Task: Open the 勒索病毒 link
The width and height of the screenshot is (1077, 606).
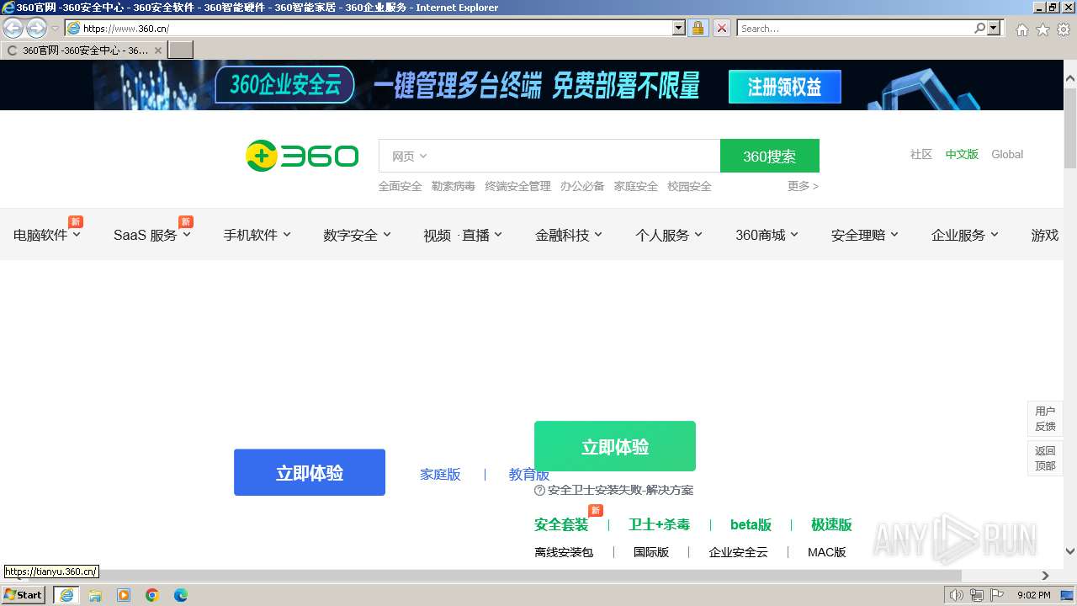Action: (453, 186)
